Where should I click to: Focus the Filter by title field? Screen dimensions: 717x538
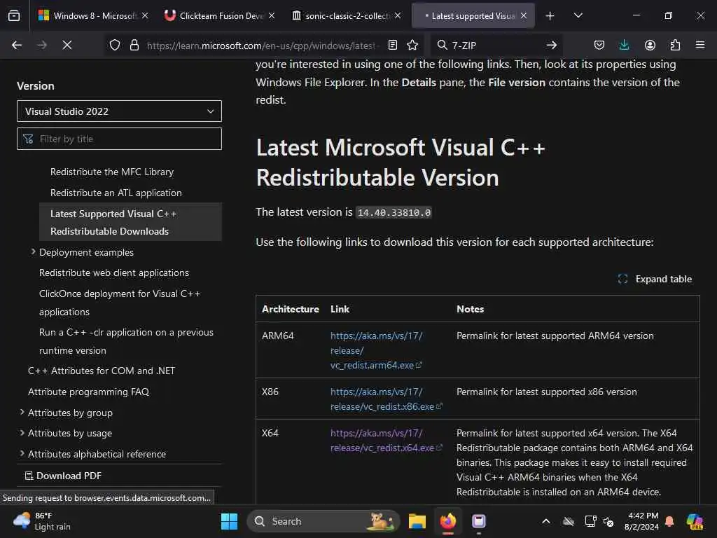click(119, 139)
